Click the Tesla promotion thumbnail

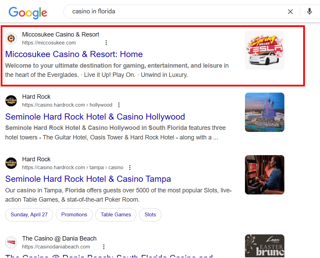[264, 50]
